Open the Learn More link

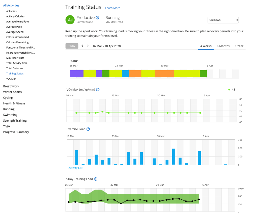pos(112,8)
